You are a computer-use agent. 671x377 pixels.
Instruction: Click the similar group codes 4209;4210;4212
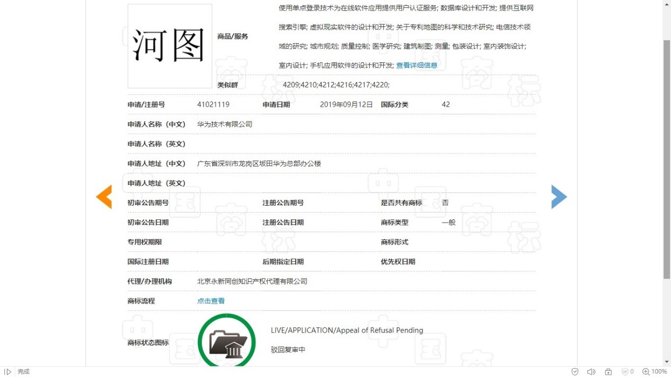pos(336,85)
